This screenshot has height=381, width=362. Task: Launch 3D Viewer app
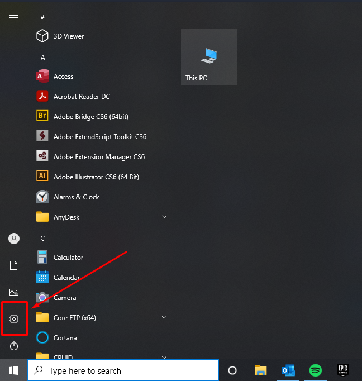click(x=68, y=36)
